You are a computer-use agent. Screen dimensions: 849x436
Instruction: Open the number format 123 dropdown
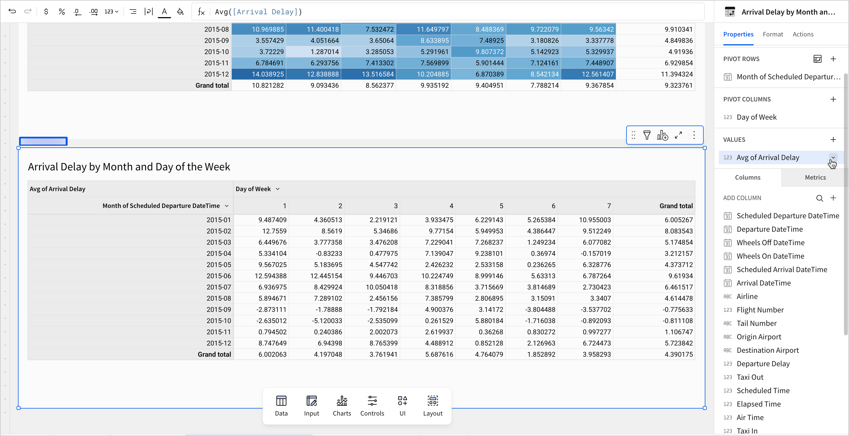point(111,11)
